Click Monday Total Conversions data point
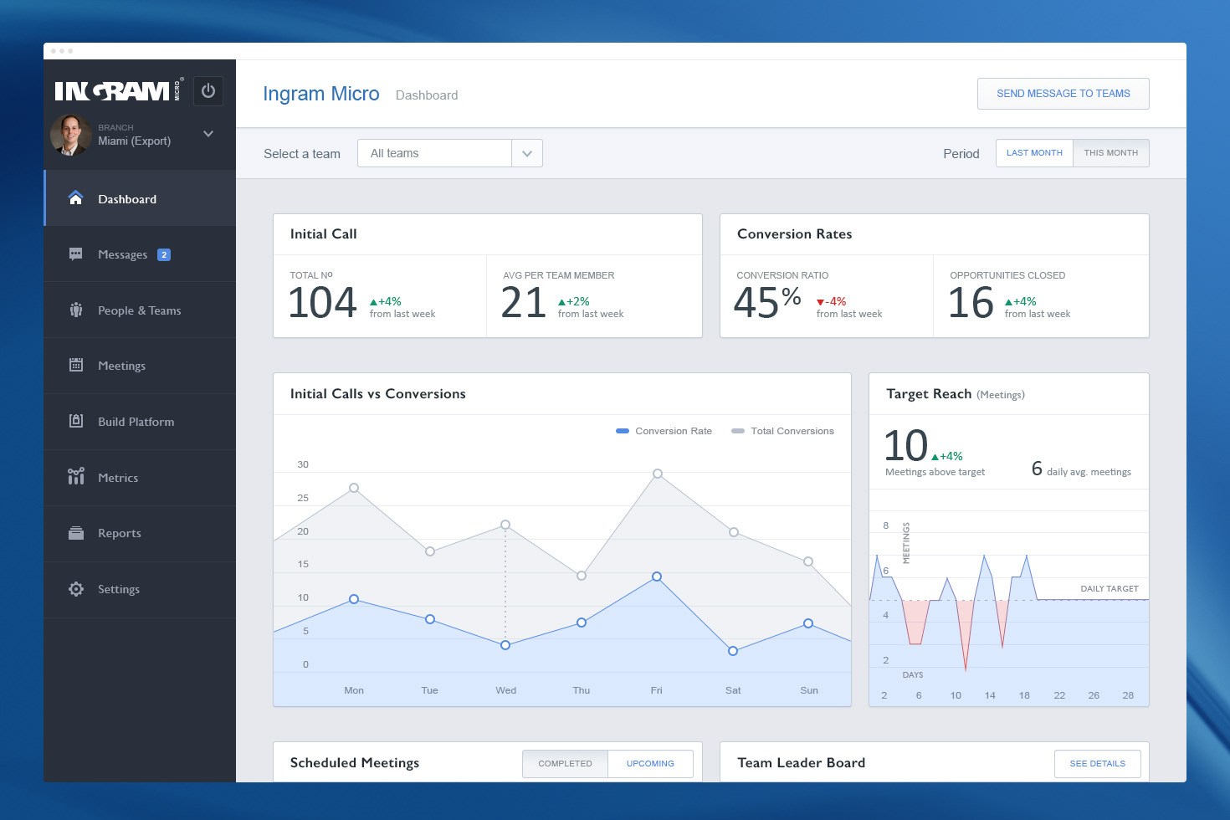 pyautogui.click(x=354, y=488)
